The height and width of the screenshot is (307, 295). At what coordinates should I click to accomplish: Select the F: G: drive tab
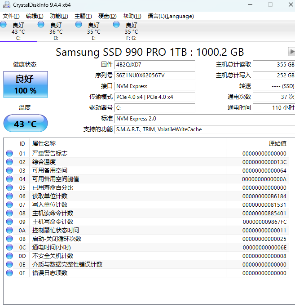pyautogui.click(x=132, y=31)
